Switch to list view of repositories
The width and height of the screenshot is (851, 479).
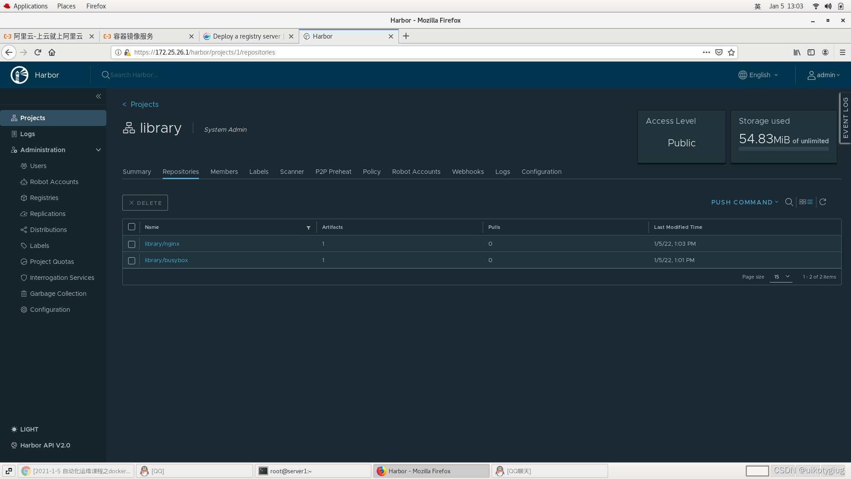(x=810, y=202)
